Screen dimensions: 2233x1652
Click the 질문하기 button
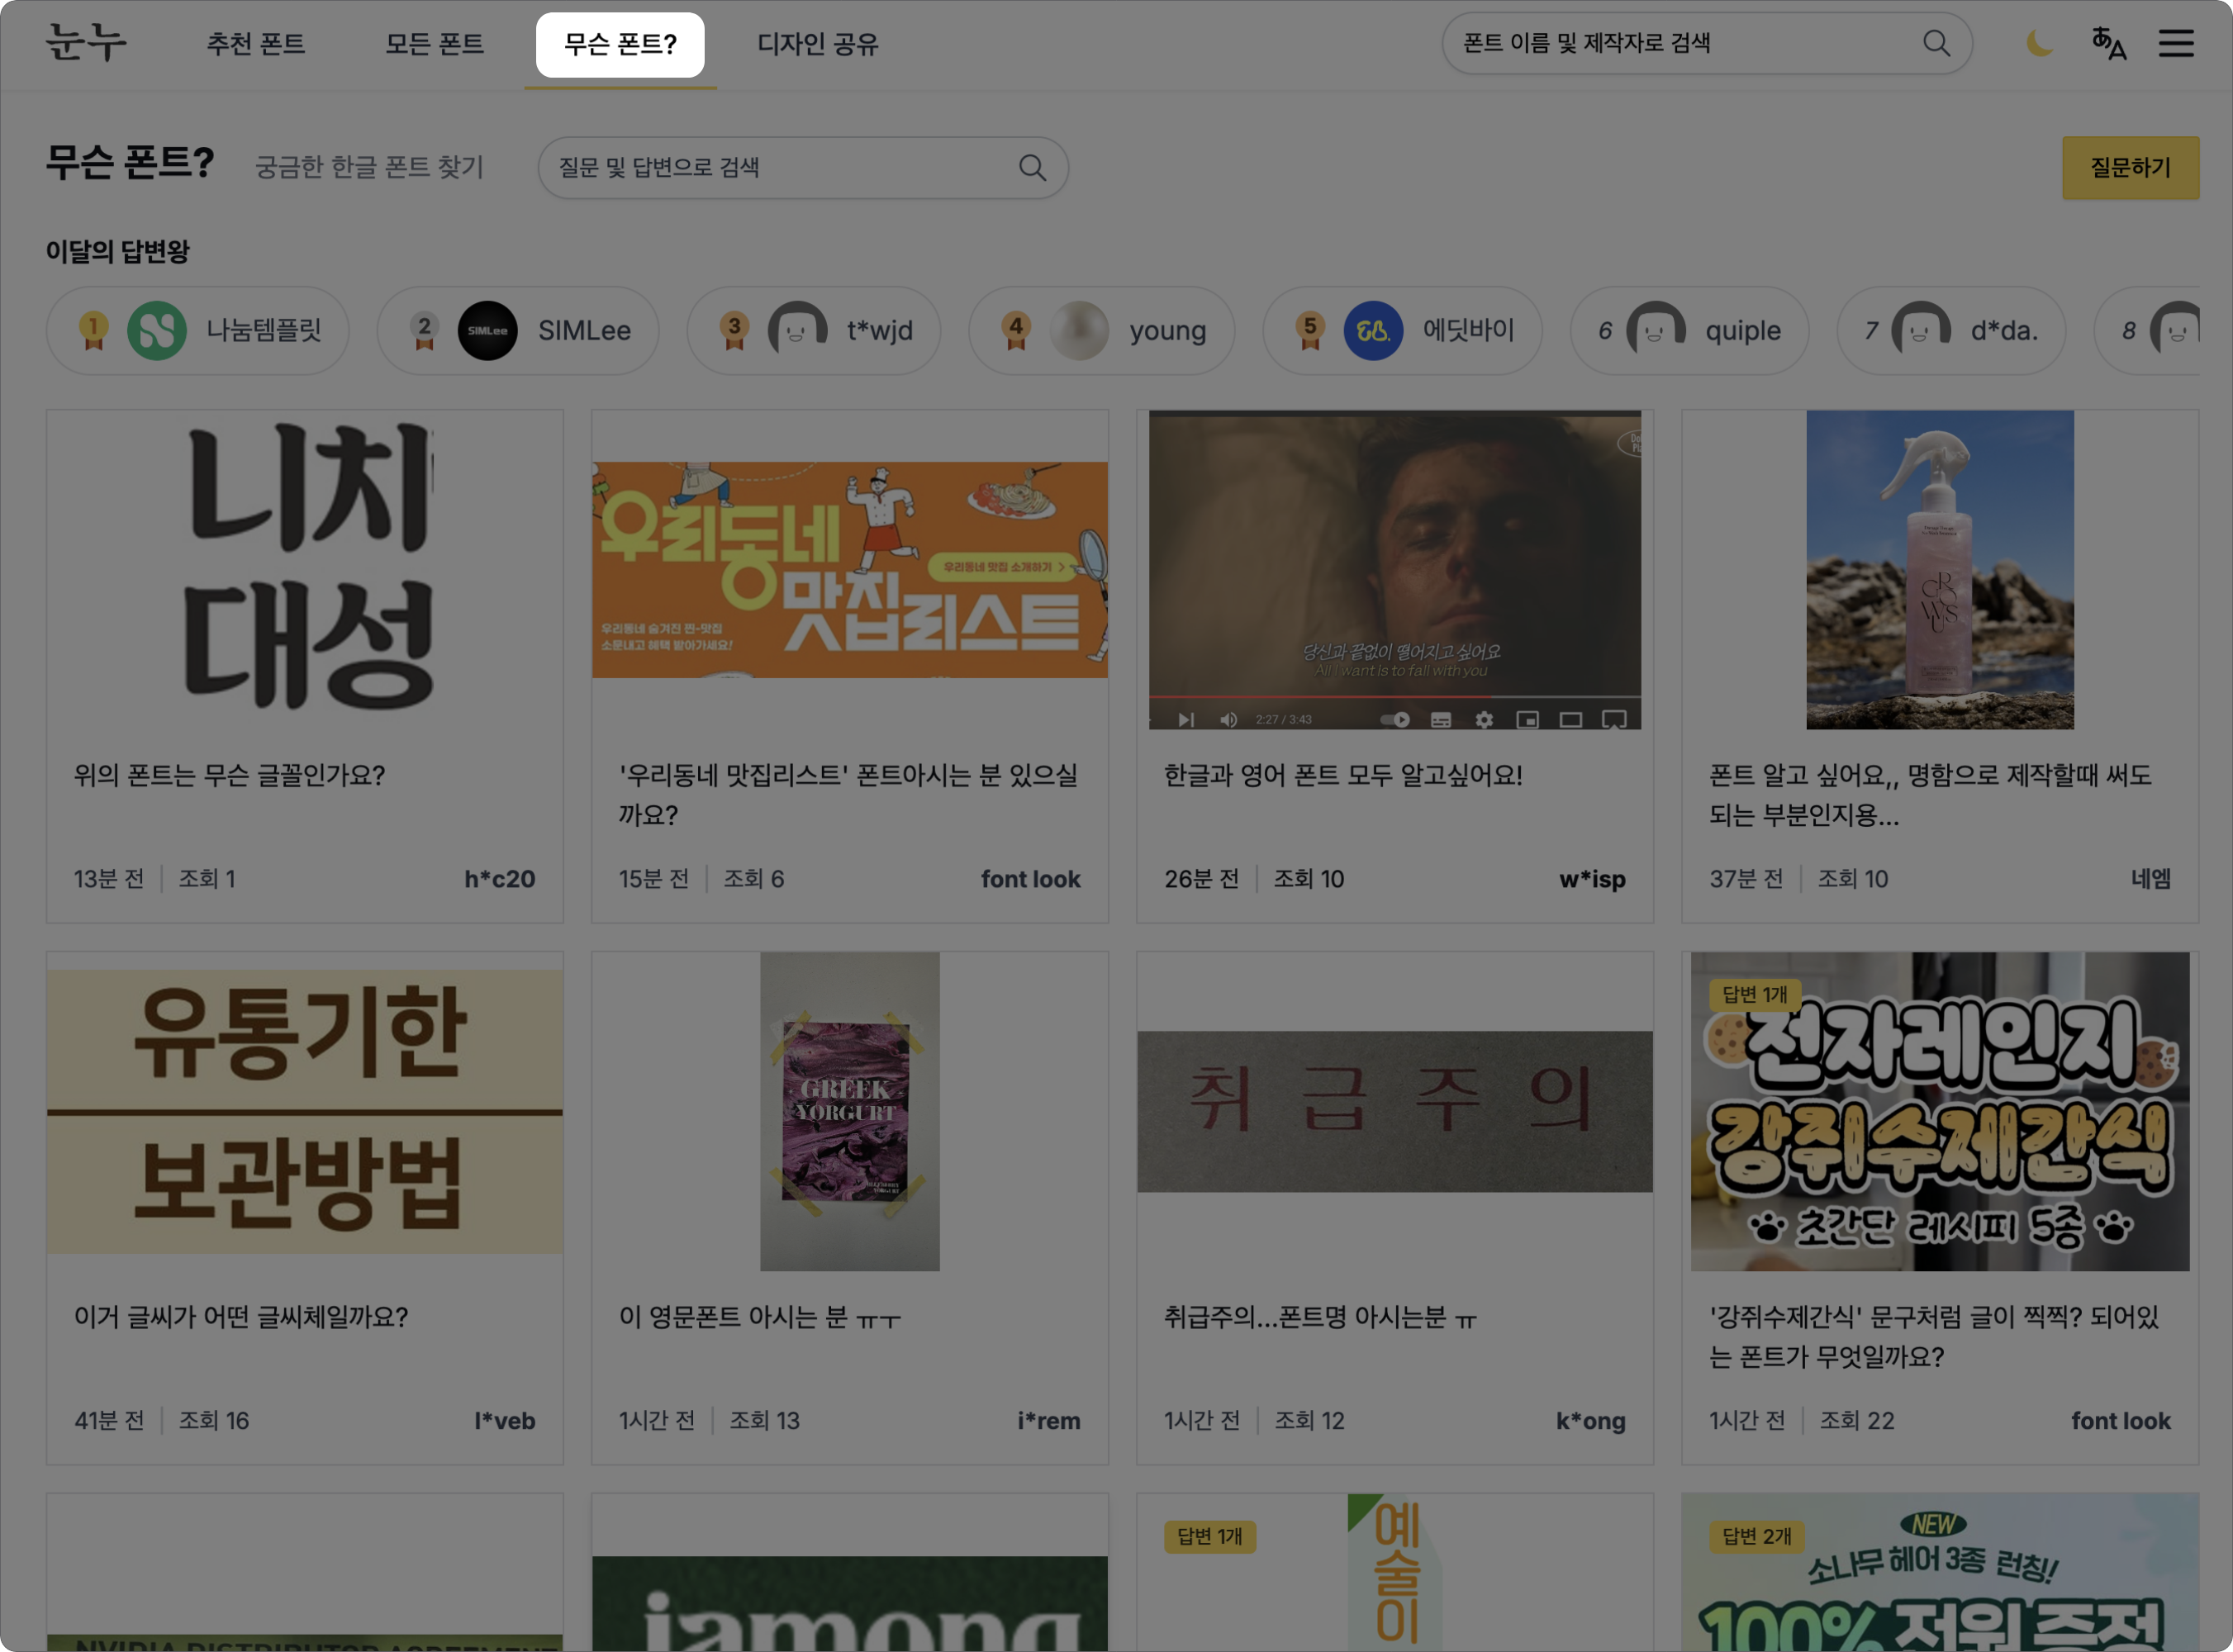[2131, 167]
